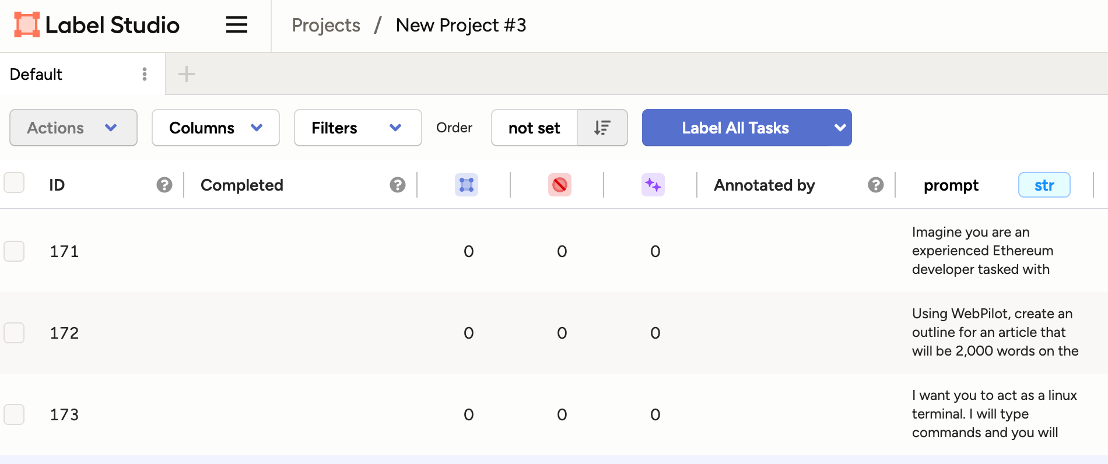
Task: Show help for Annotated by column
Action: click(x=875, y=185)
